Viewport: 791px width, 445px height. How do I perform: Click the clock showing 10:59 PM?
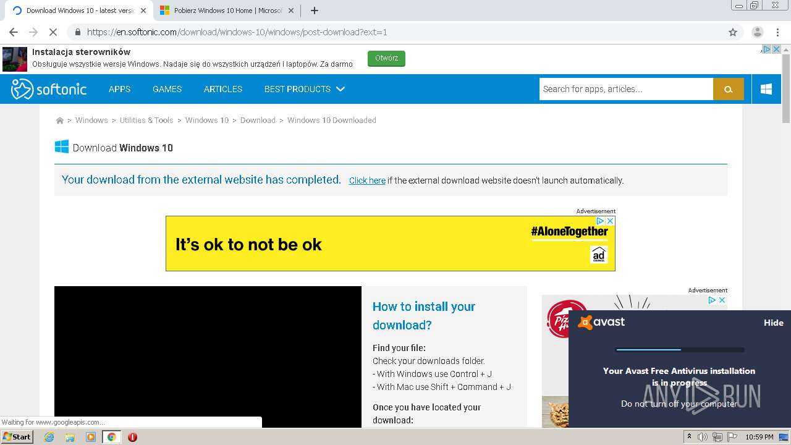point(759,437)
